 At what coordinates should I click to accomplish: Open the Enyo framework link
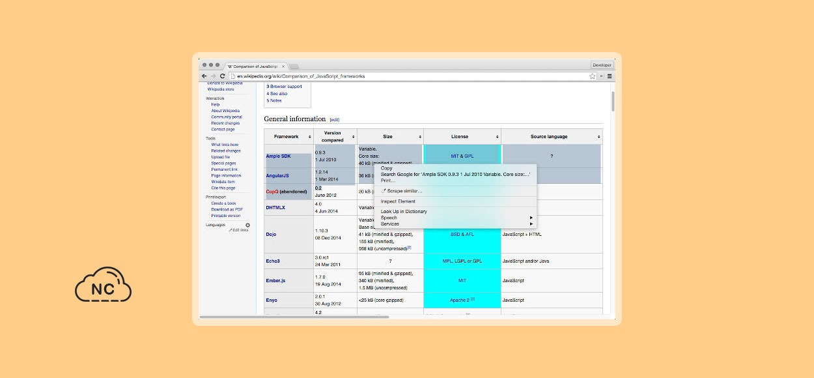(272, 300)
